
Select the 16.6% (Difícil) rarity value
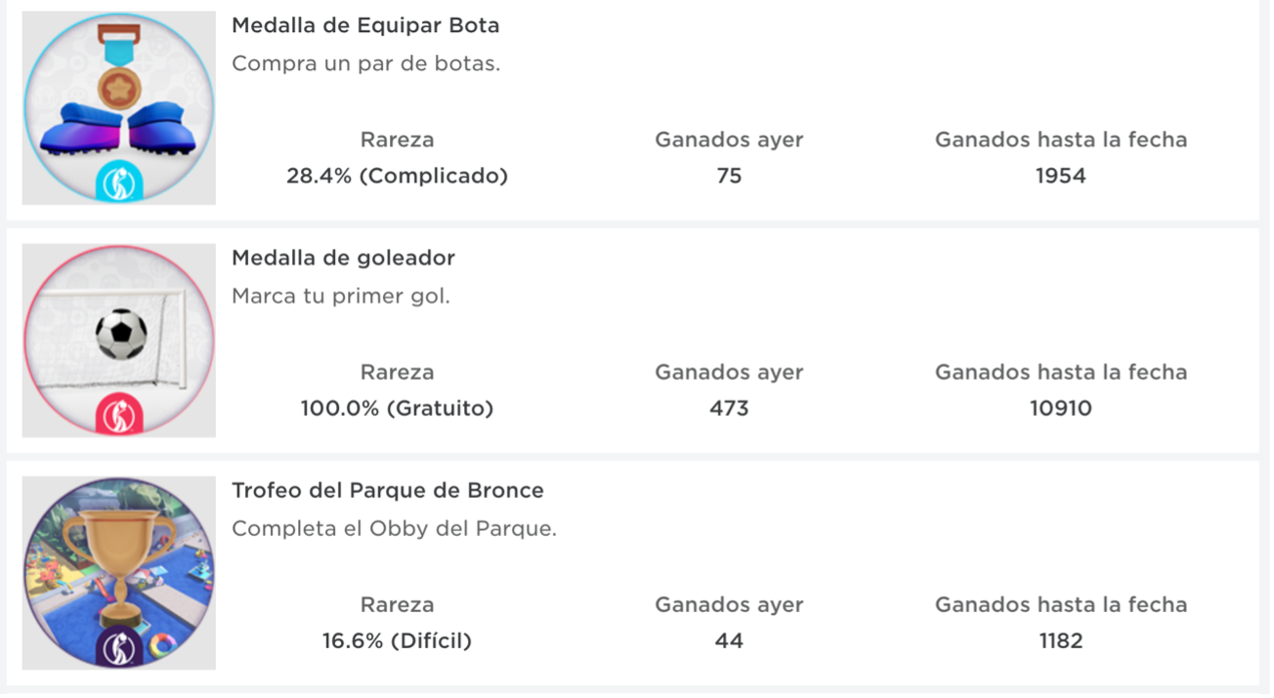click(397, 640)
